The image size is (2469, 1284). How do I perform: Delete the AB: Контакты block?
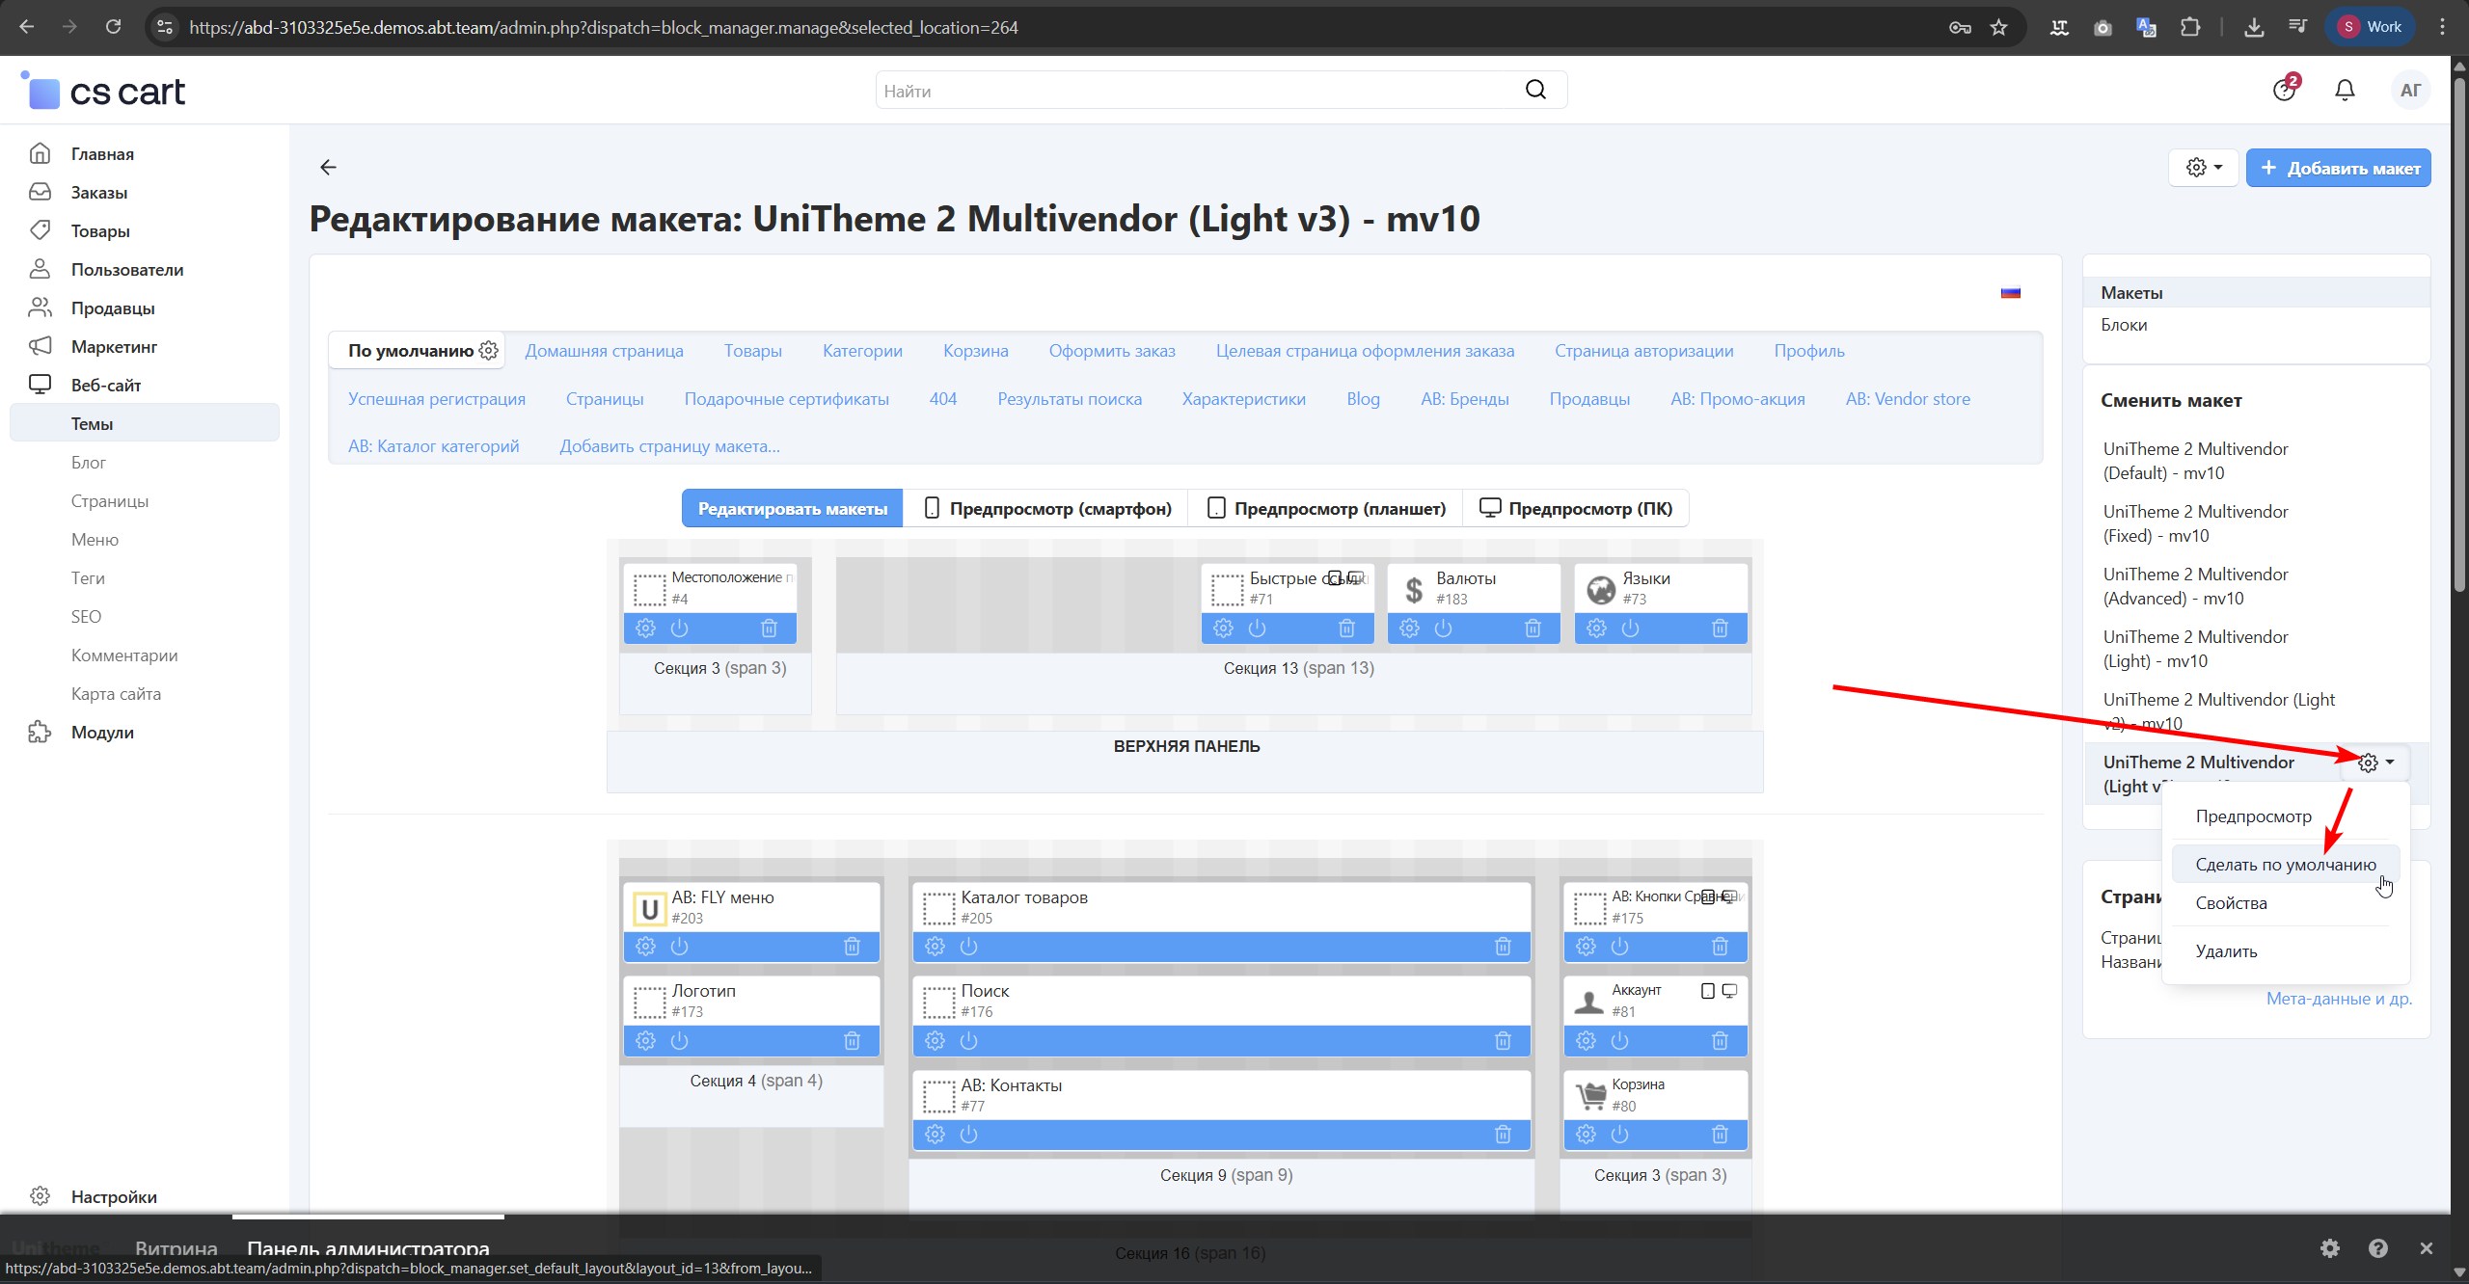coord(1503,1135)
